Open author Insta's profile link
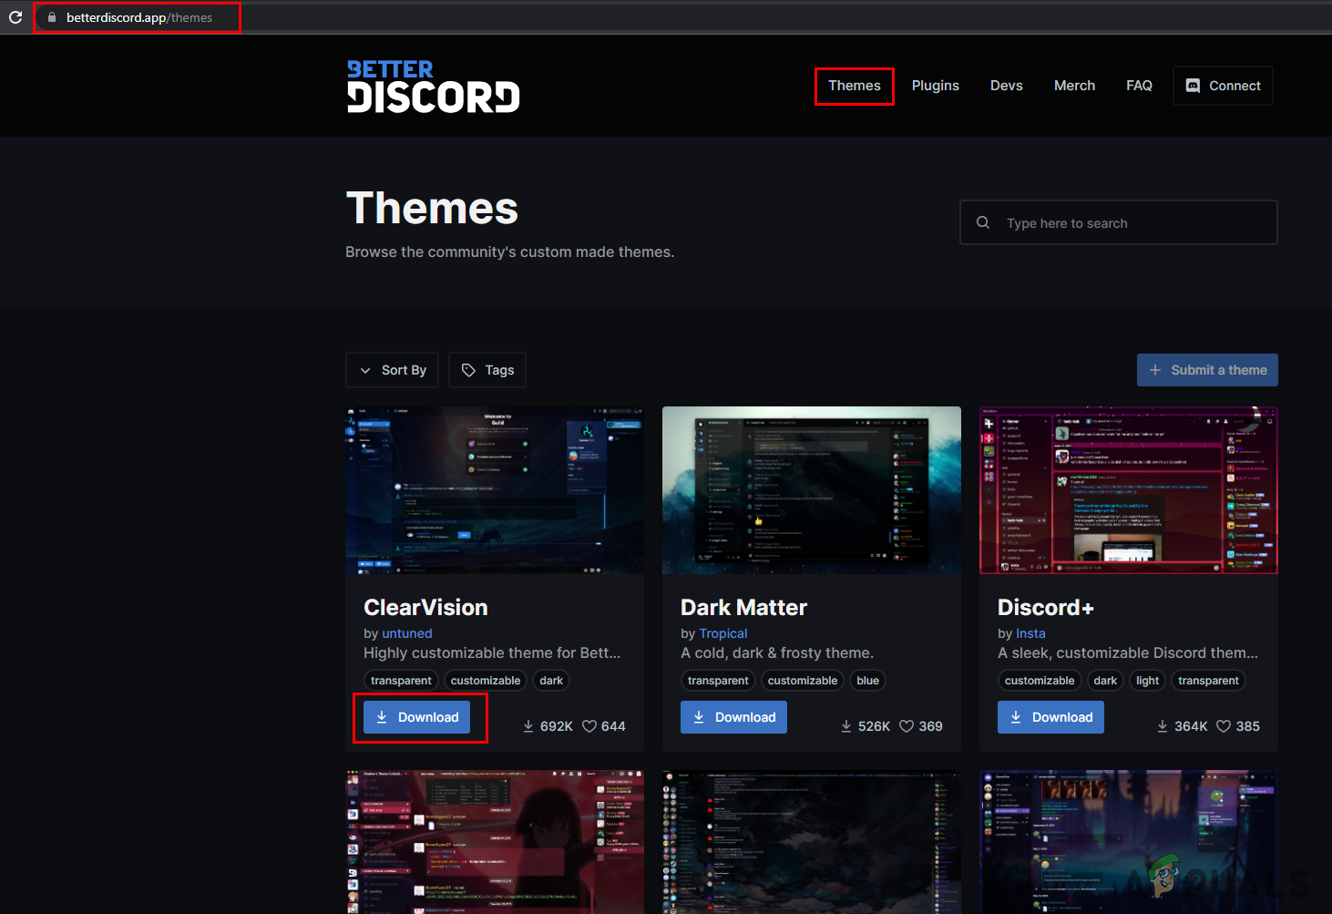This screenshot has height=914, width=1332. coord(1030,633)
